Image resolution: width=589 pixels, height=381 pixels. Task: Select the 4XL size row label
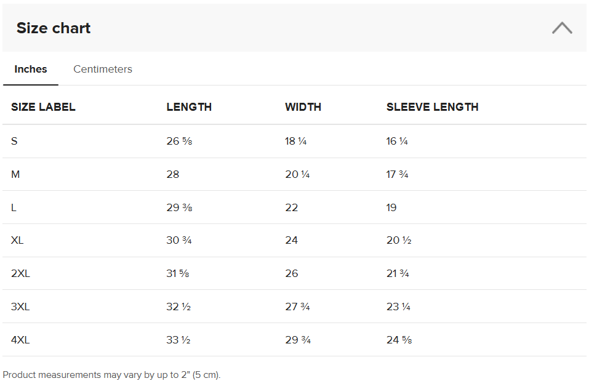click(x=20, y=340)
